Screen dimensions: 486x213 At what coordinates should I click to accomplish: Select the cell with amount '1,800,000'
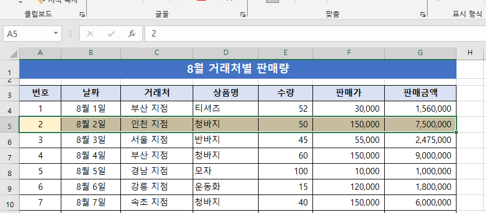[x=420, y=188]
